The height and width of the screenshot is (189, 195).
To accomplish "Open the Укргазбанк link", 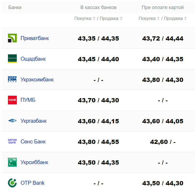I will click(x=33, y=121).
